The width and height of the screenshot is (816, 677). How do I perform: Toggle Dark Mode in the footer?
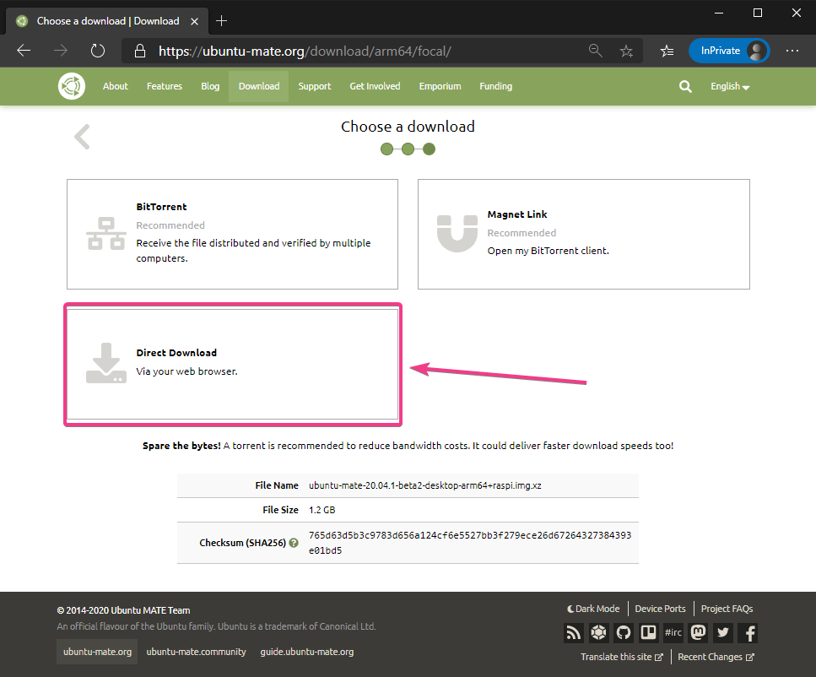593,609
